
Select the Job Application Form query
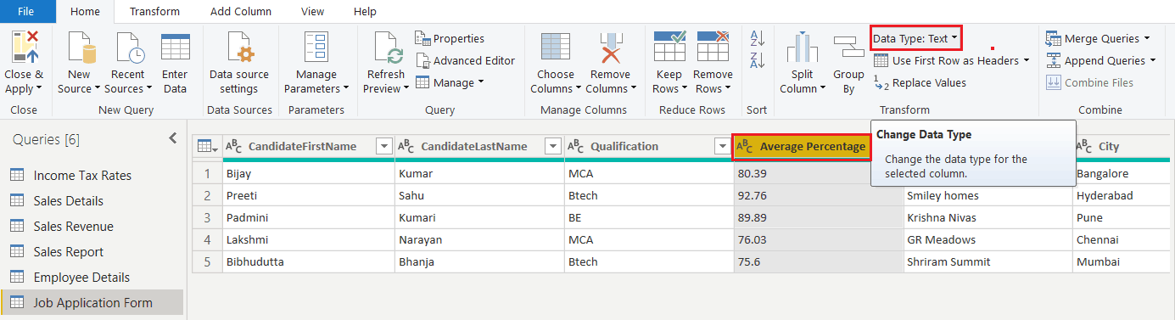(92, 303)
